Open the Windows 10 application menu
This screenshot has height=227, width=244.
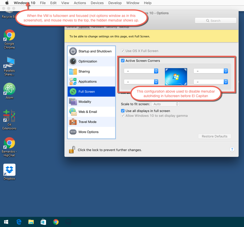pyautogui.click(x=25, y=3)
